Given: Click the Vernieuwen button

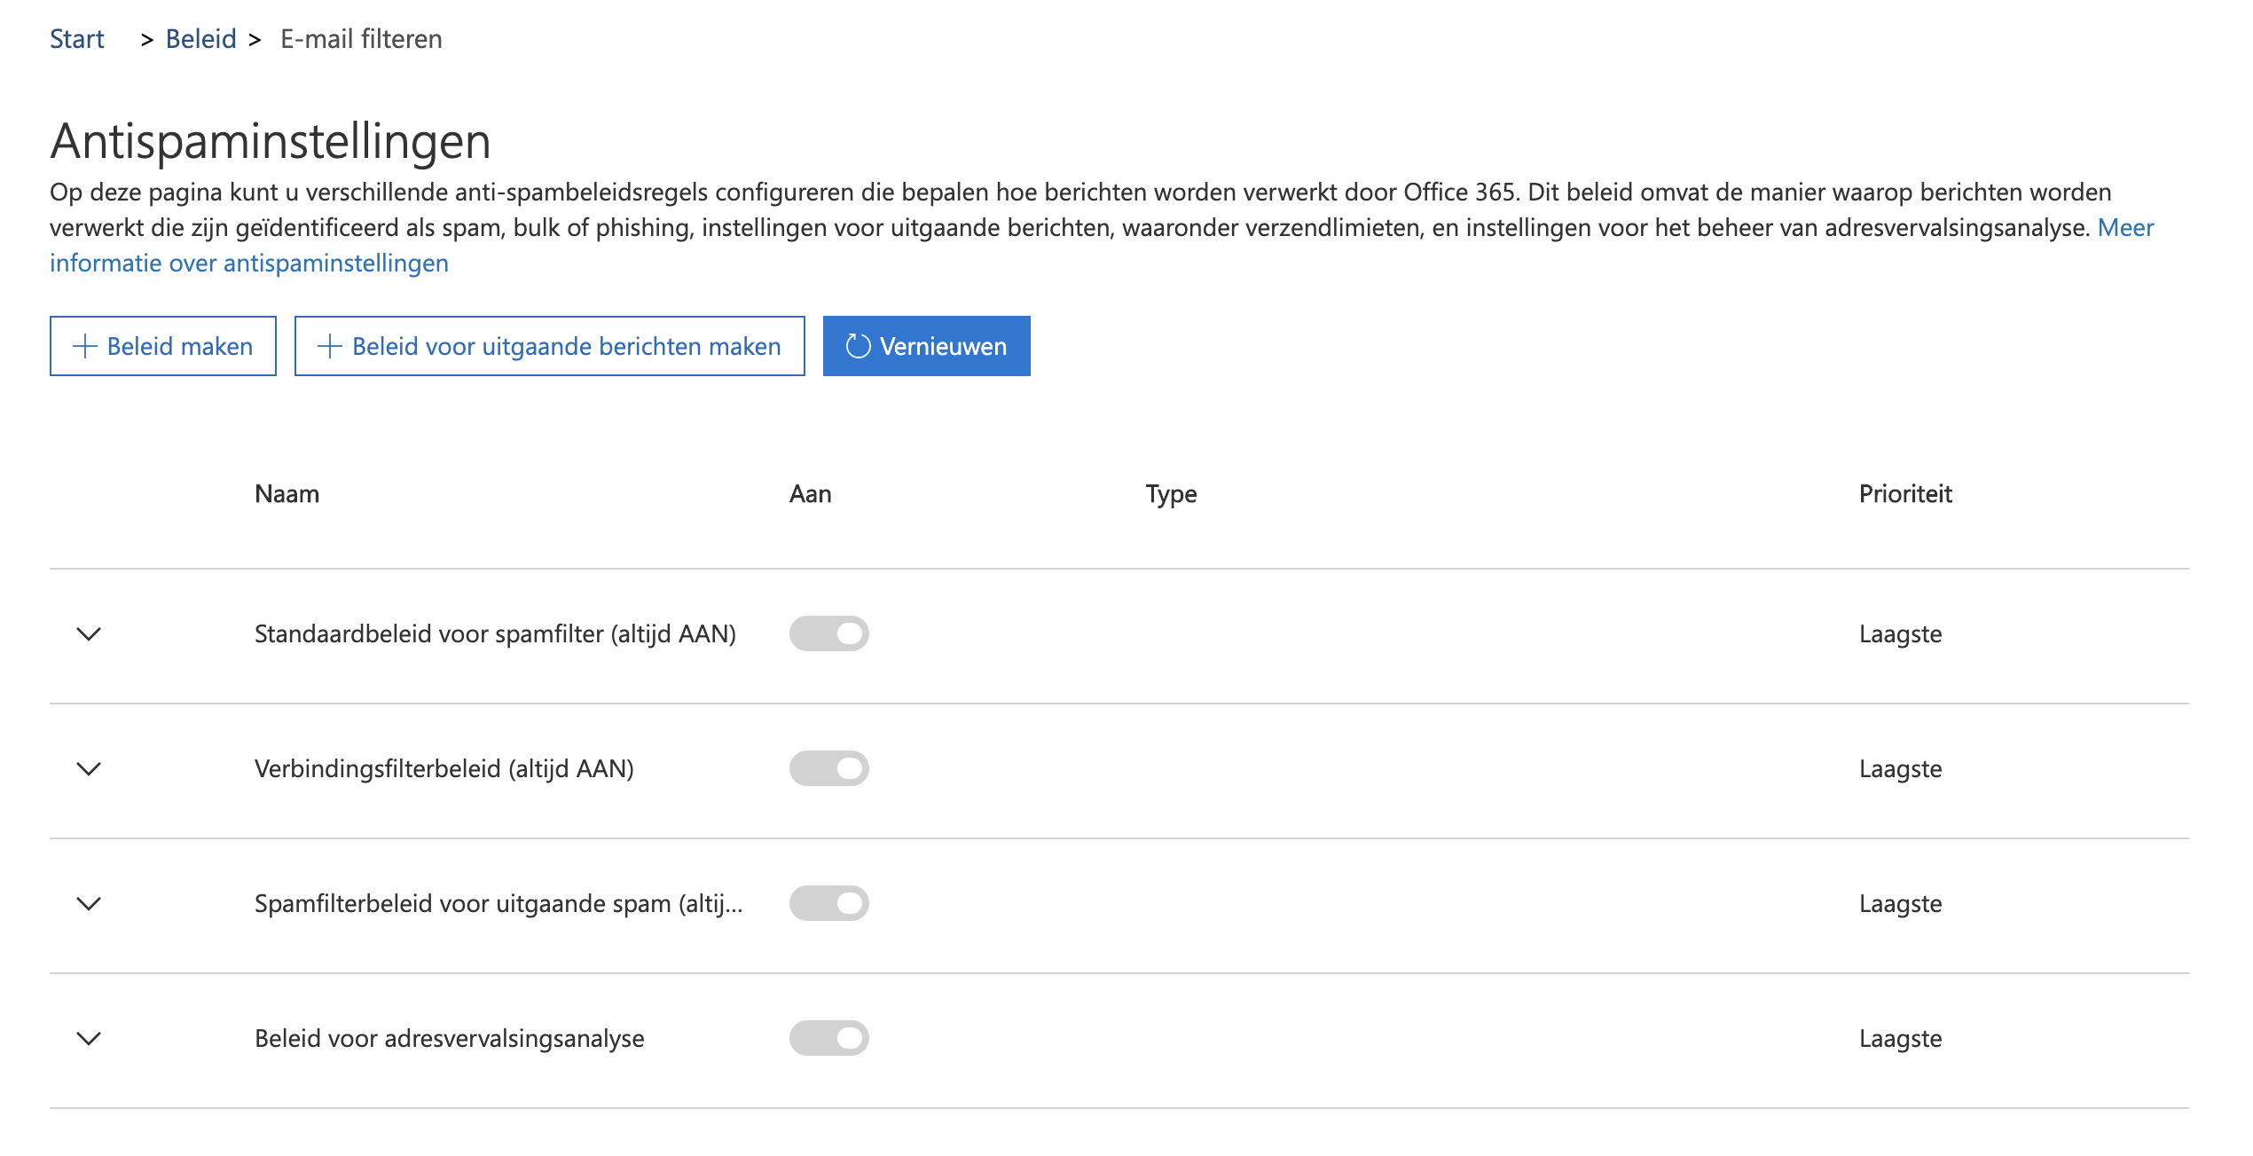Looking at the screenshot, I should pyautogui.click(x=927, y=346).
